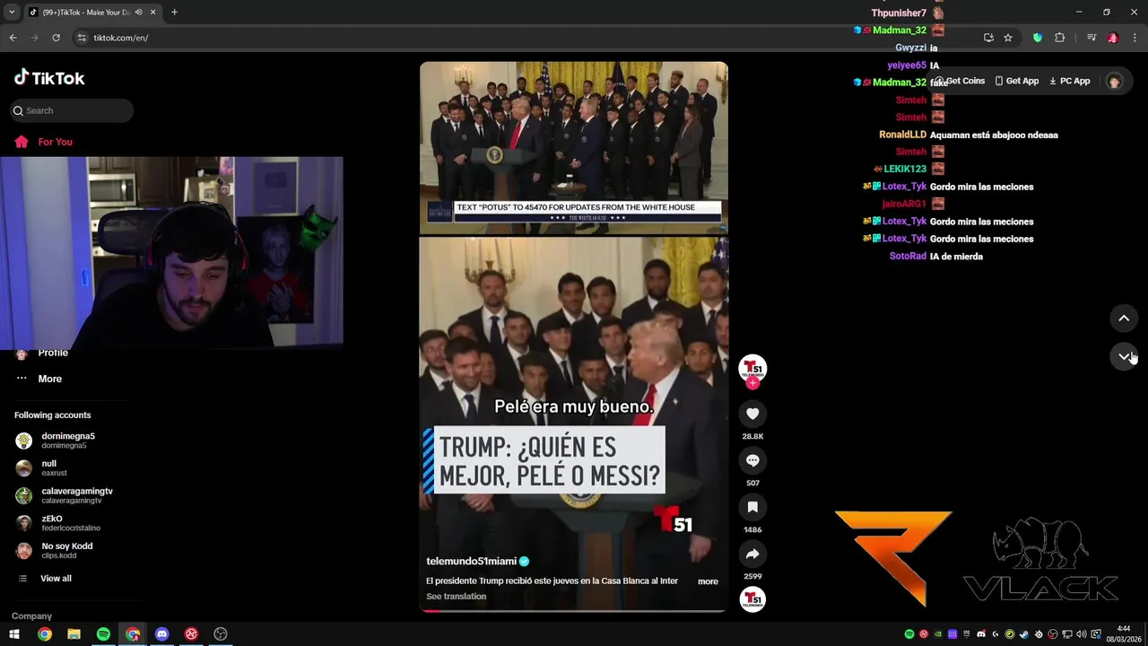Expand View all following accounts
Image resolution: width=1148 pixels, height=646 pixels.
pyautogui.click(x=45, y=579)
